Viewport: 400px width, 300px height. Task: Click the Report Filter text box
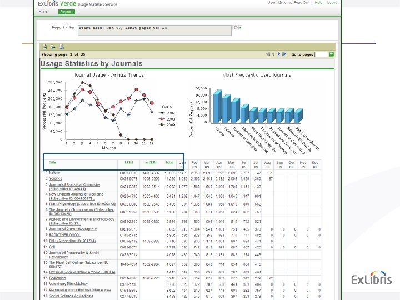(154, 31)
